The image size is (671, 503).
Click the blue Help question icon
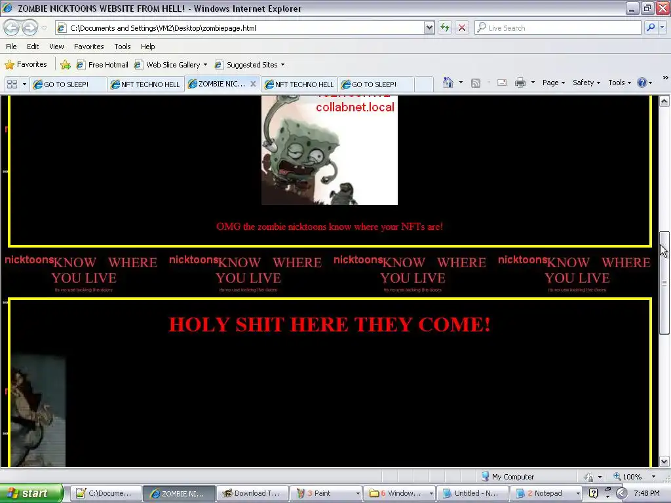coord(642,83)
